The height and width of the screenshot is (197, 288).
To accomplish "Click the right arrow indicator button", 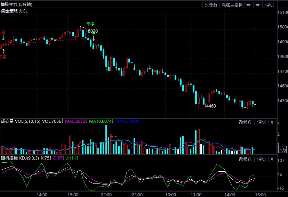I will [257, 5].
